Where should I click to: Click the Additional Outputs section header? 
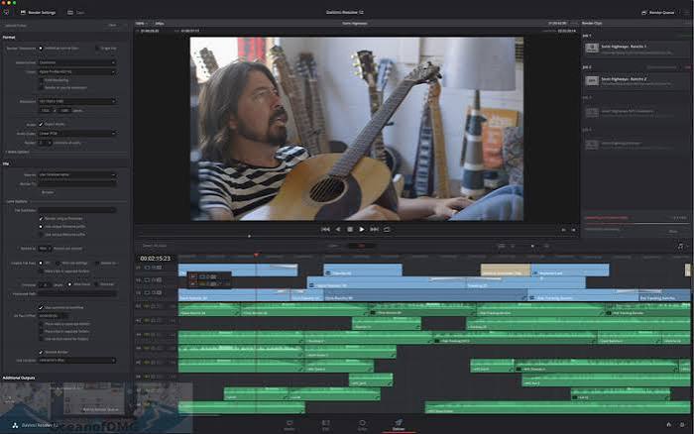[x=19, y=378]
